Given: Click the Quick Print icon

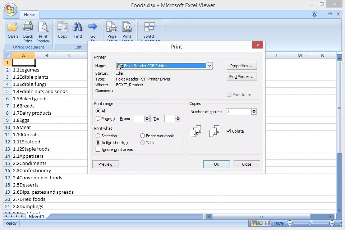Looking at the screenshot, I should (28, 32).
